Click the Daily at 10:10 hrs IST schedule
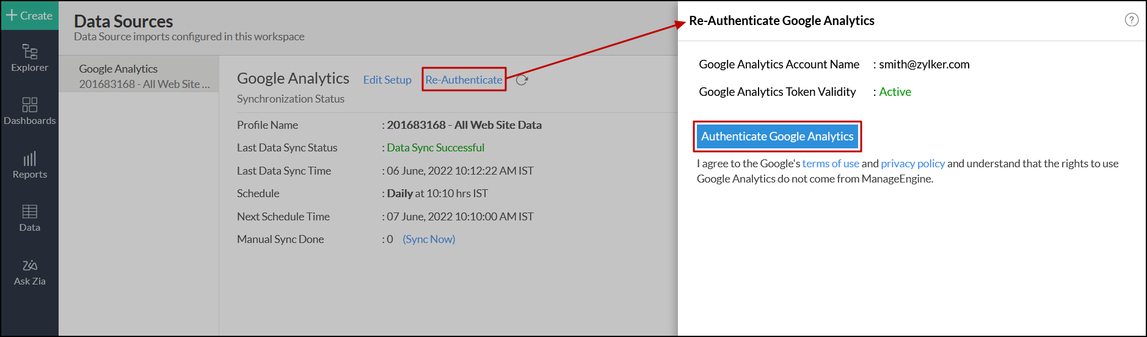 (437, 194)
